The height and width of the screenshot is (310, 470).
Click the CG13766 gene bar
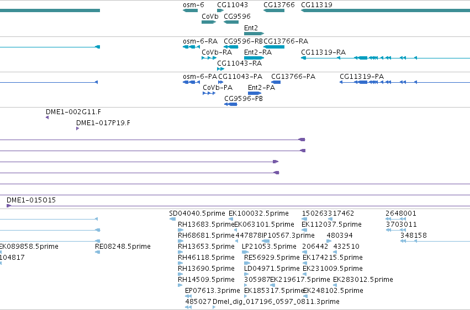click(x=274, y=10)
